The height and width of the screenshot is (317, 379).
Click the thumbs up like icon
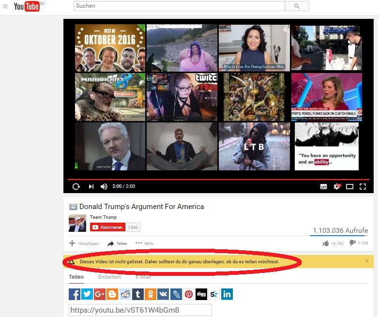pyautogui.click(x=326, y=243)
